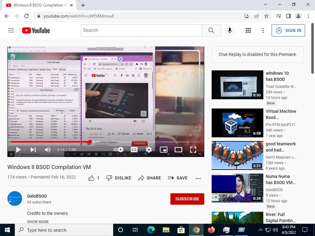The height and width of the screenshot is (236, 315).
Task: Open a new browser tab
Action: pos(83,6)
